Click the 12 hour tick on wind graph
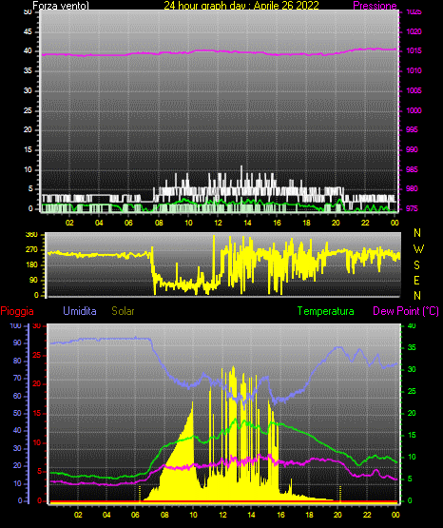 click(x=218, y=223)
